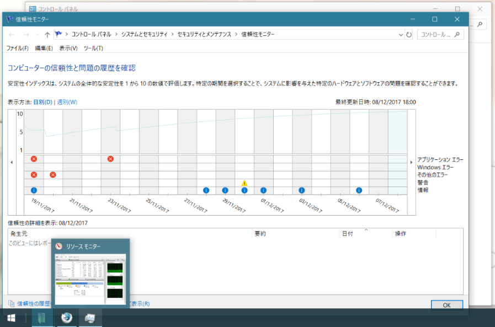
Task: Click the その他のエラー legend label
Action: 433,175
